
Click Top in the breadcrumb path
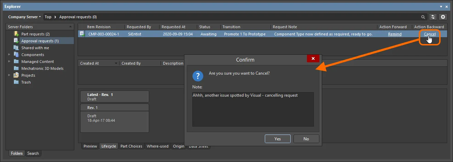48,17
